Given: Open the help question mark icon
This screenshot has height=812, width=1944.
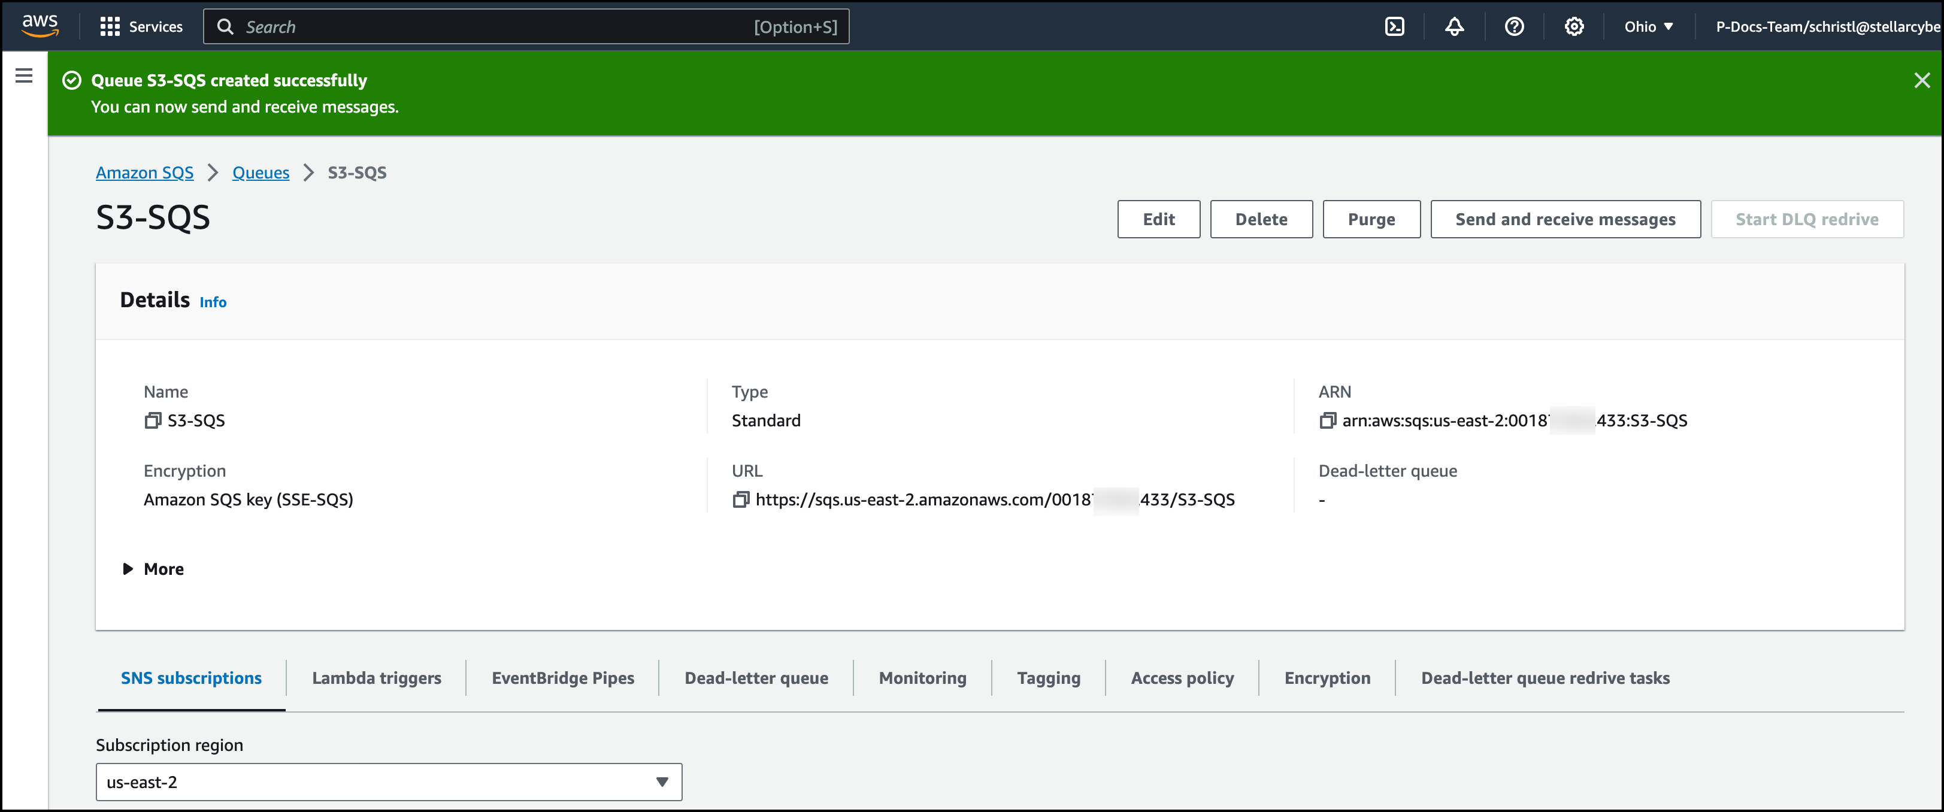Looking at the screenshot, I should coord(1514,26).
